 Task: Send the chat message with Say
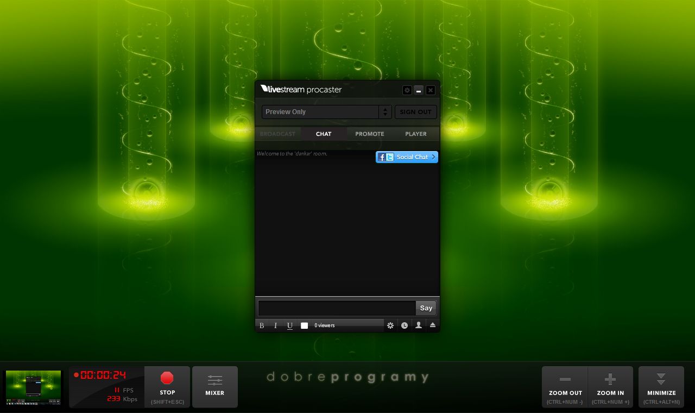pos(426,308)
